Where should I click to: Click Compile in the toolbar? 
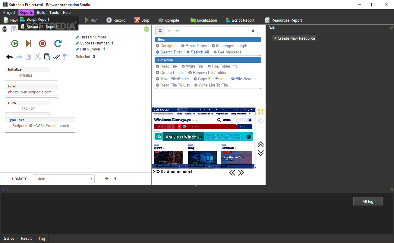pyautogui.click(x=169, y=20)
